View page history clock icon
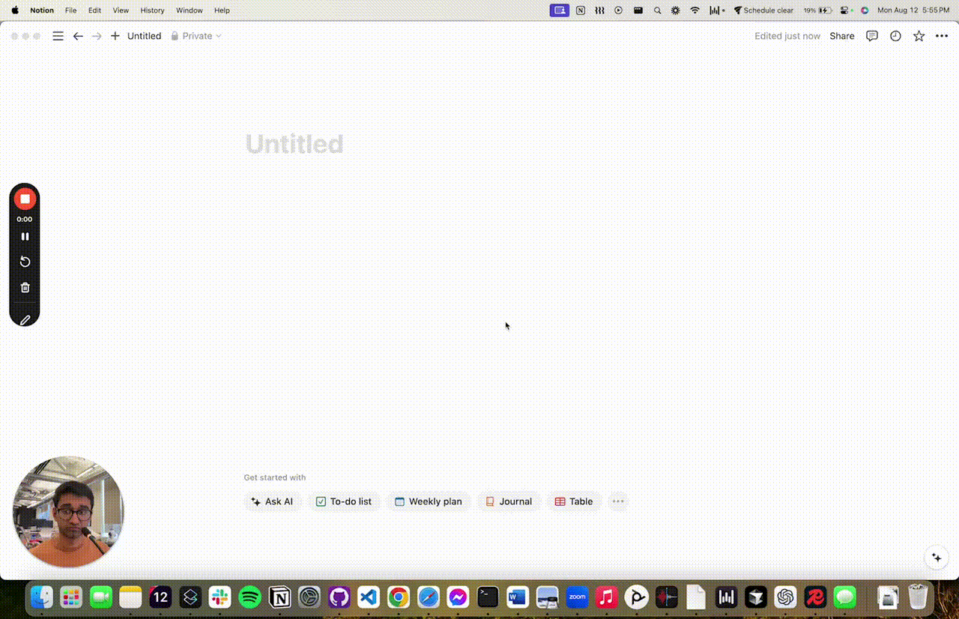This screenshot has height=619, width=959. [895, 36]
